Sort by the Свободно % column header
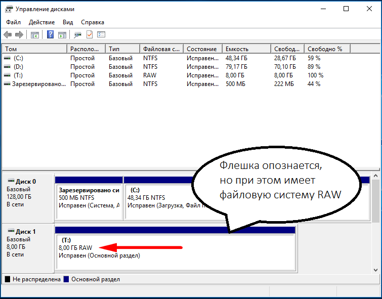382x299 pixels. (327, 49)
